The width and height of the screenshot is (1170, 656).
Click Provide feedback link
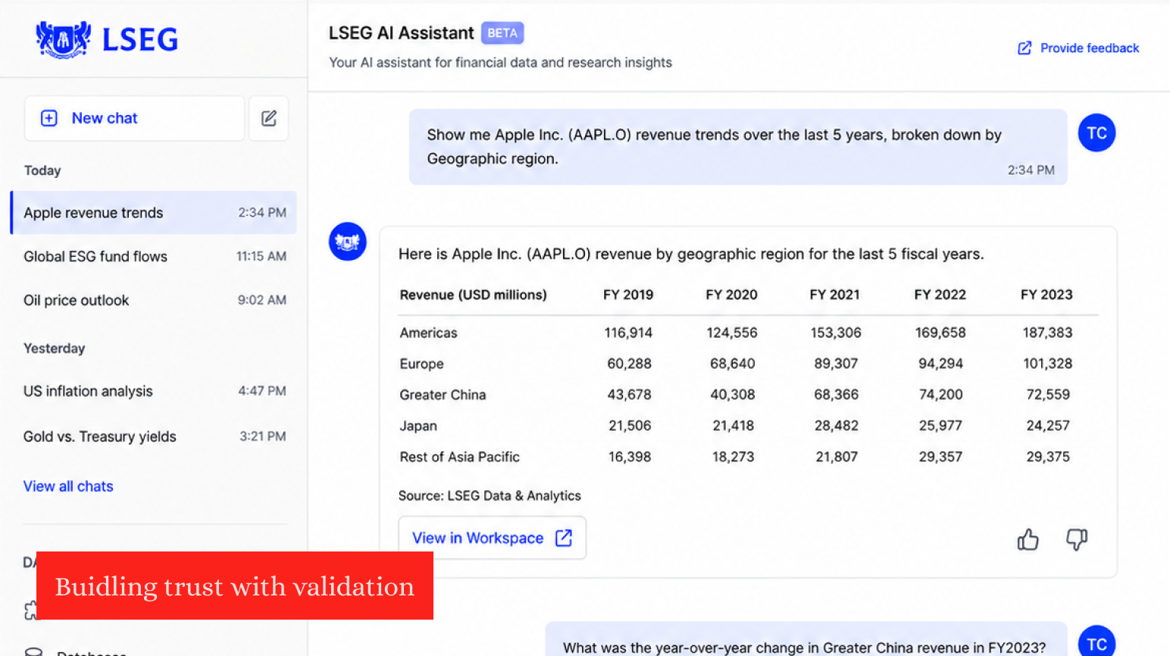click(1078, 48)
